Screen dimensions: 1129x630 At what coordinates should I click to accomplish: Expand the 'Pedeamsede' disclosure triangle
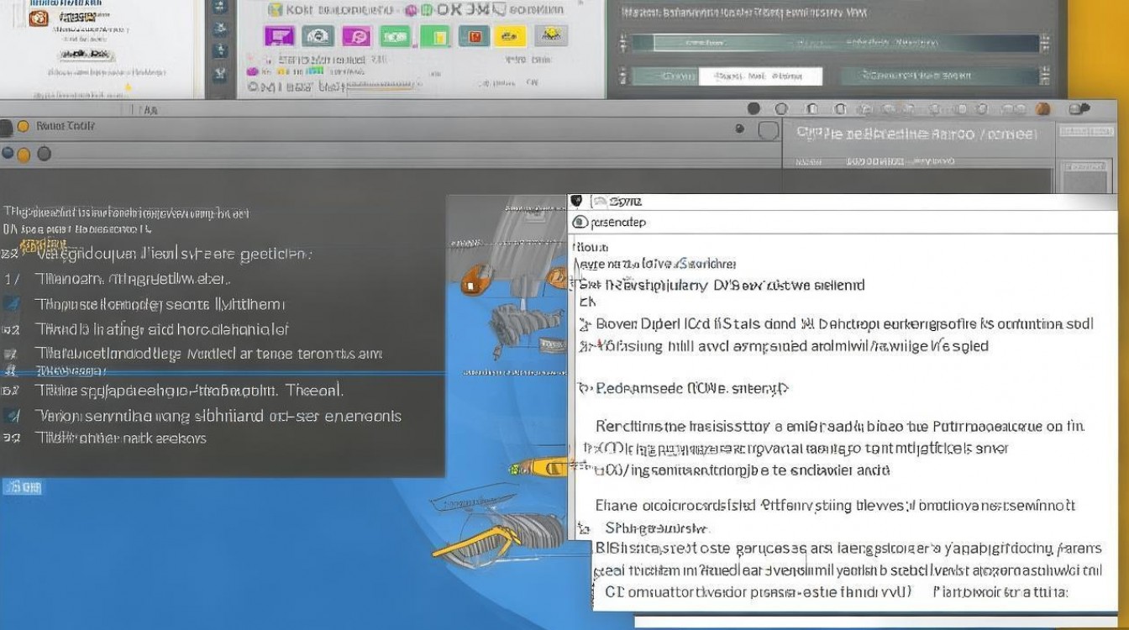tap(586, 389)
